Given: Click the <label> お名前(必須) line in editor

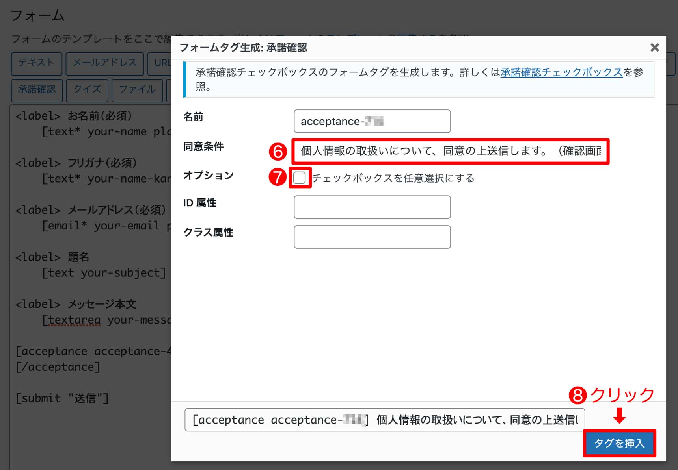Looking at the screenshot, I should point(73,116).
